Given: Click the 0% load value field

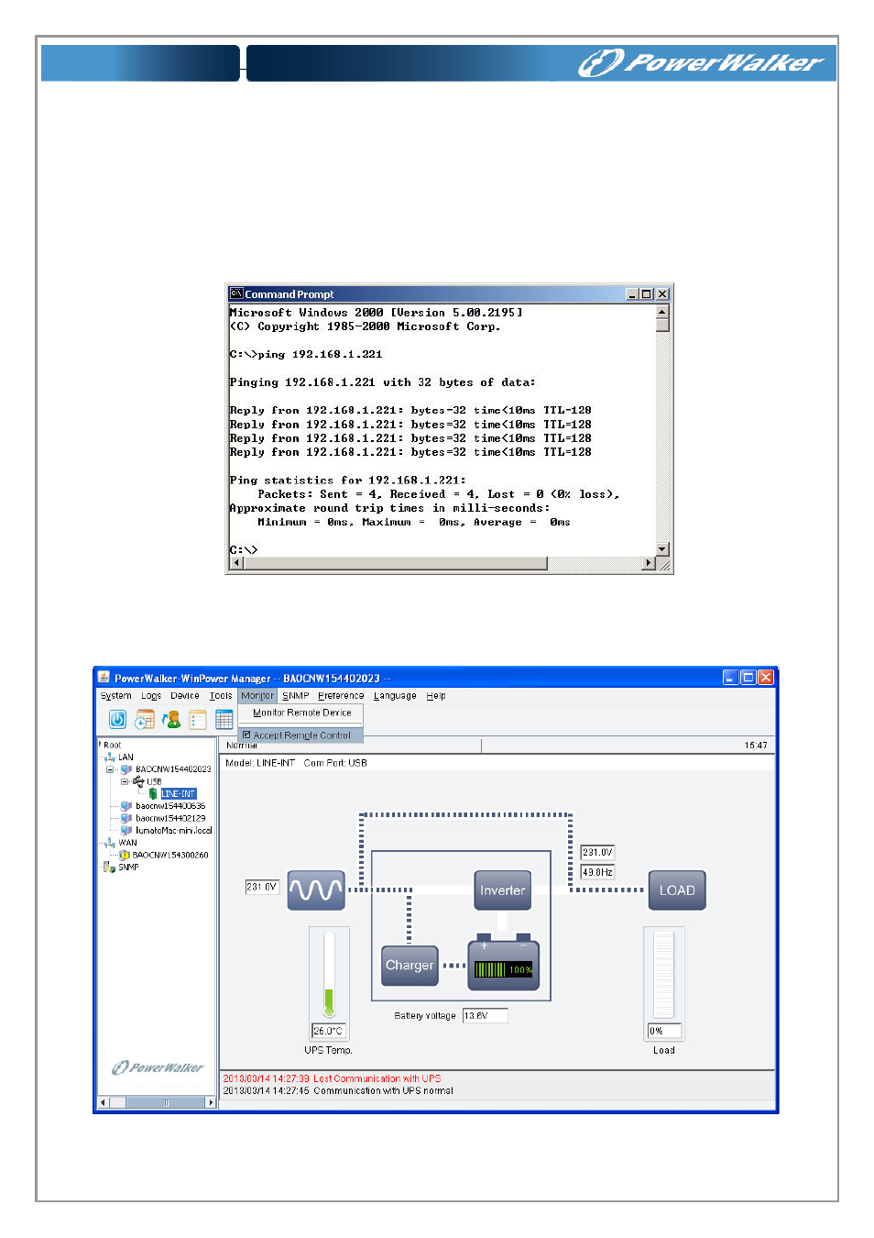Looking at the screenshot, I should (x=664, y=1031).
